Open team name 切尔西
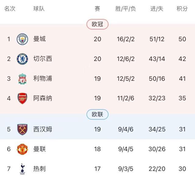The width and height of the screenshot is (195, 182). [43, 59]
